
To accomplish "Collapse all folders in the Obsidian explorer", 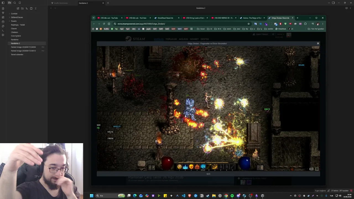I will click(x=36, y=8).
